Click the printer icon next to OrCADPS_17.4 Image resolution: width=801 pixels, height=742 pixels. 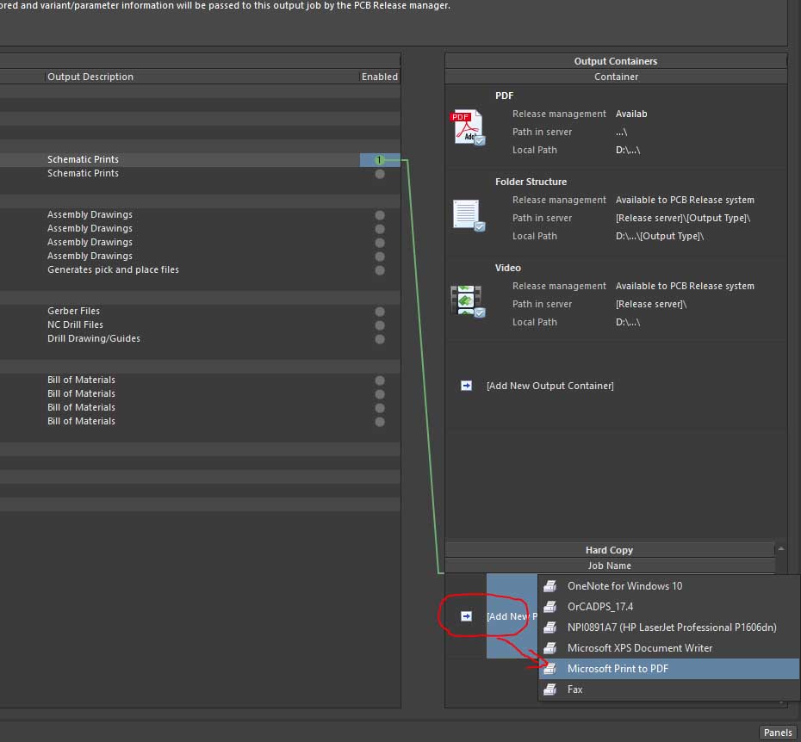tap(551, 607)
